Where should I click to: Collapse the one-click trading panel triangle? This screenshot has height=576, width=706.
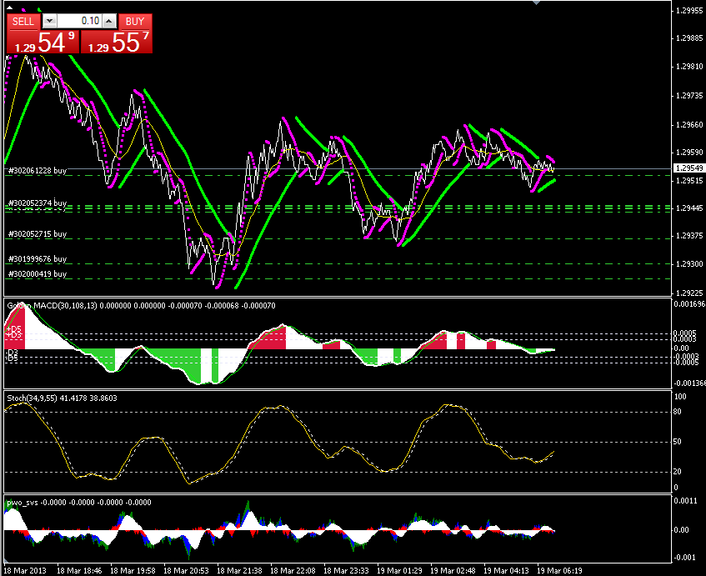[9, 7]
